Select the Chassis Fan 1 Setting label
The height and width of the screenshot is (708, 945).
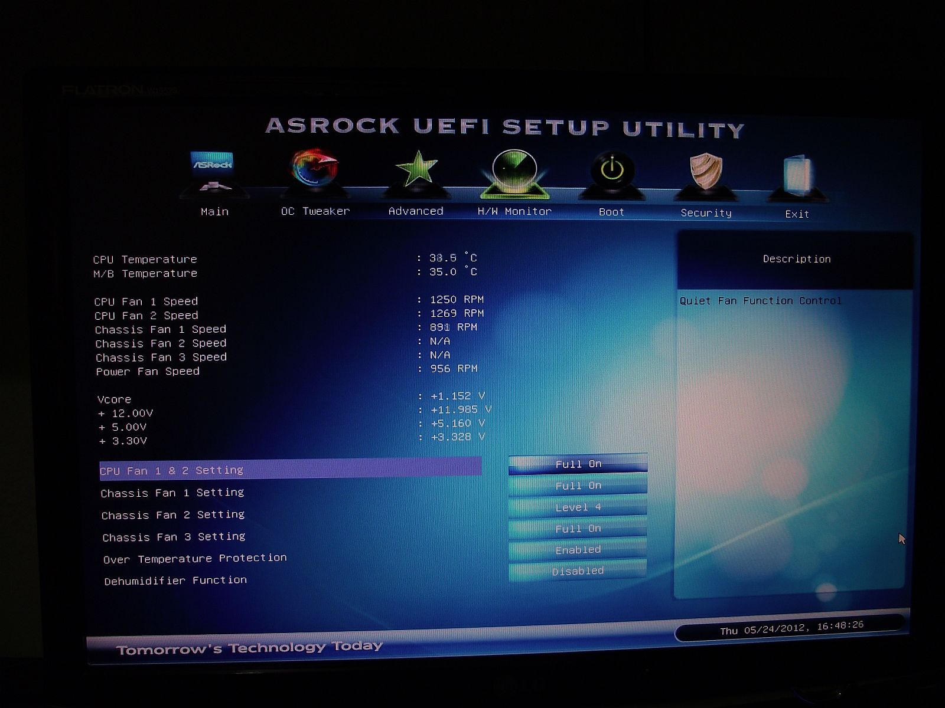(x=172, y=493)
